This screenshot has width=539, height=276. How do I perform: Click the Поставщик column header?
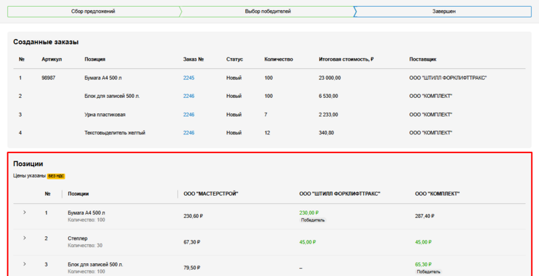(423, 59)
